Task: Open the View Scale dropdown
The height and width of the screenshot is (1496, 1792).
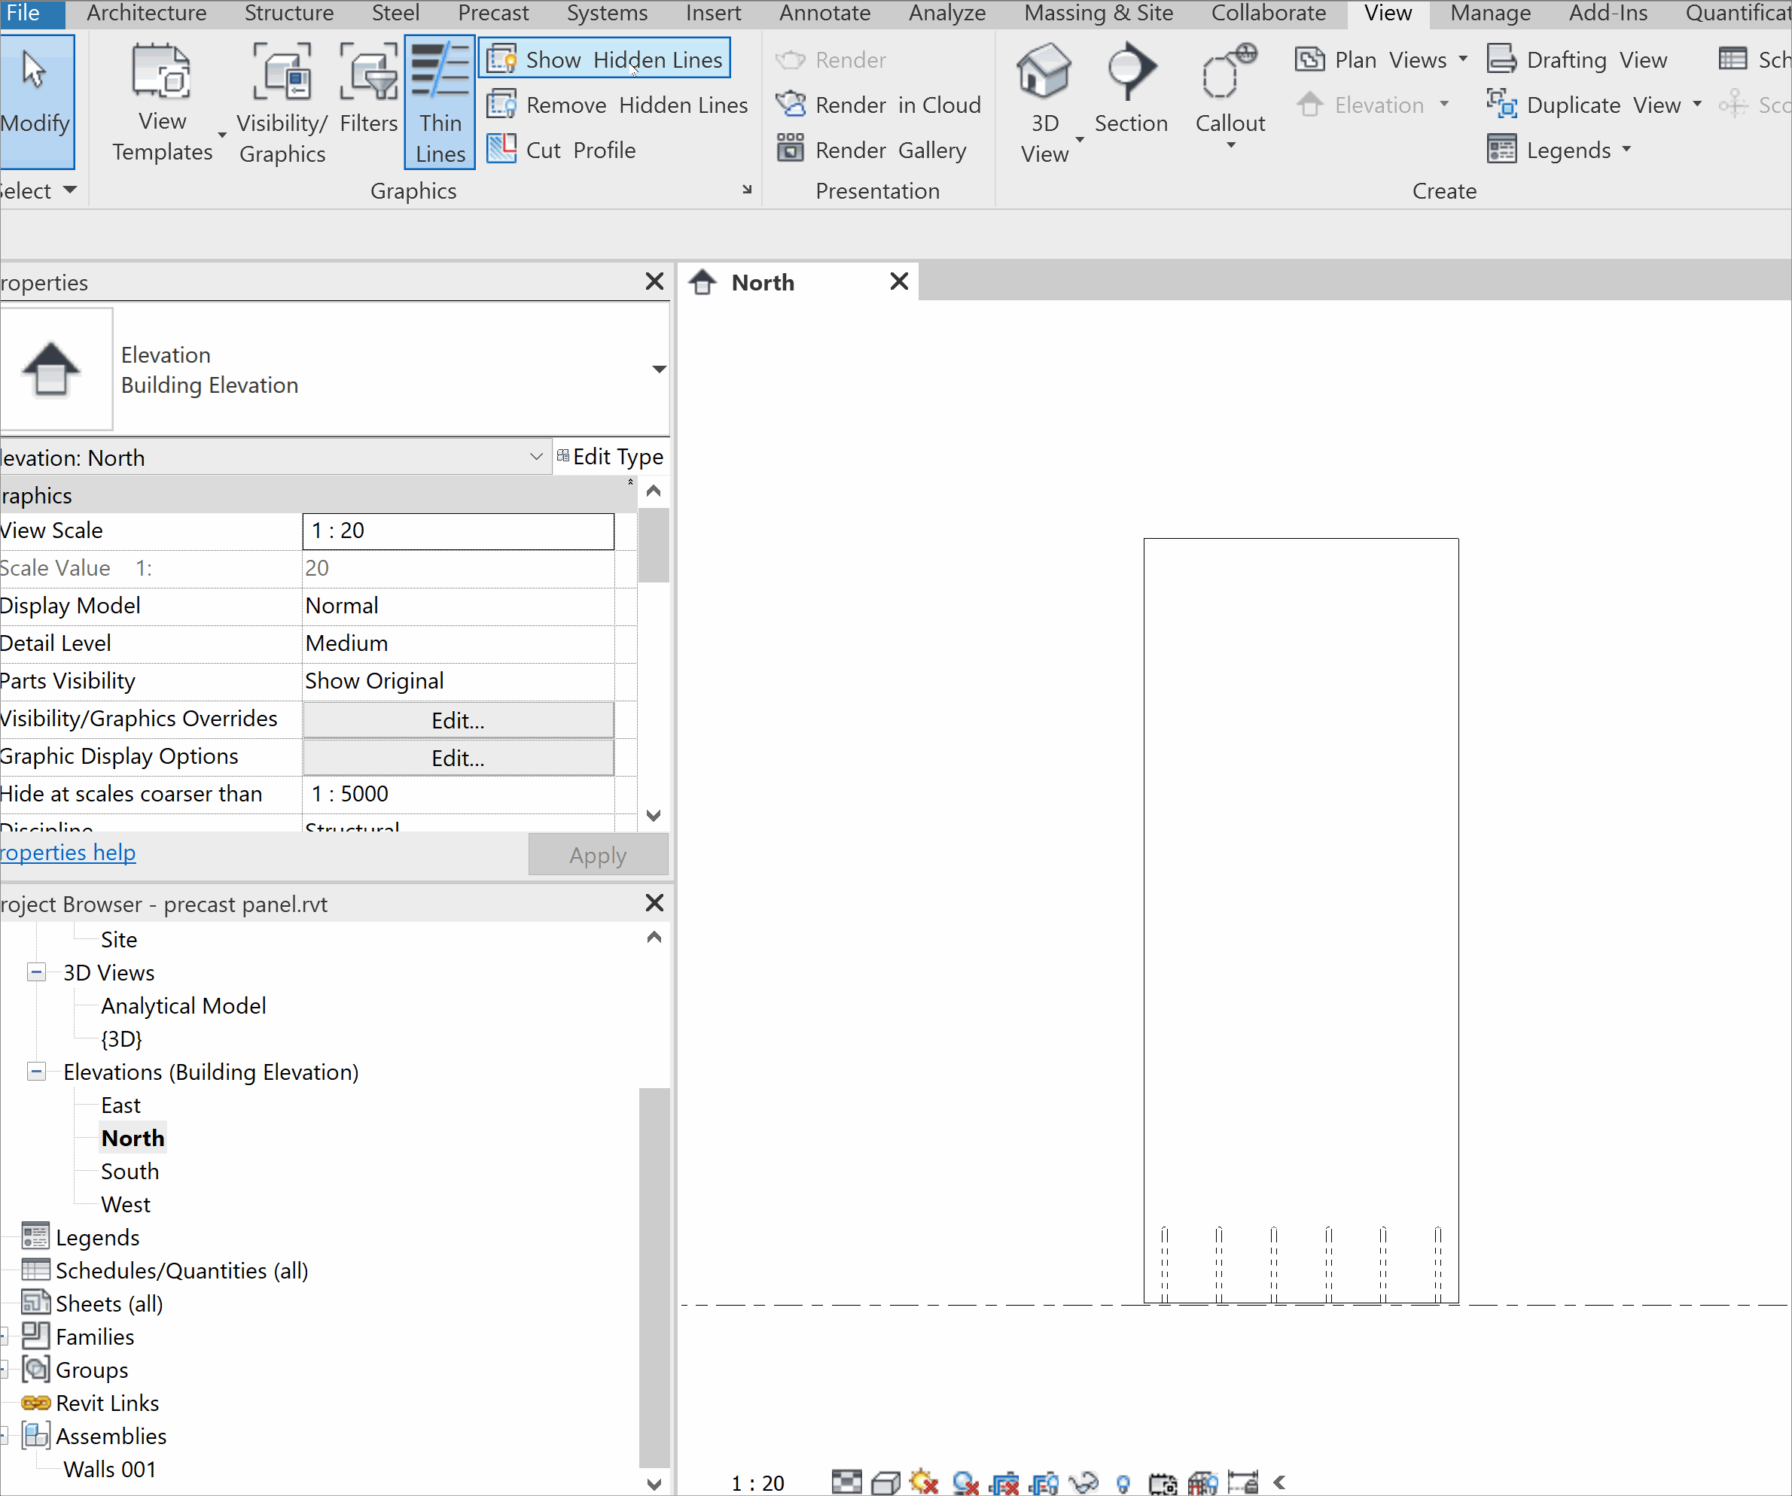Action: 457,531
